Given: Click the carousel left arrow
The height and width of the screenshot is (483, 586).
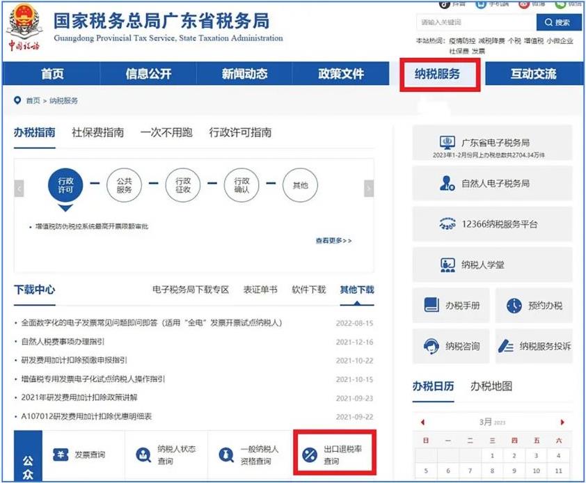Looking at the screenshot, I should (19, 189).
